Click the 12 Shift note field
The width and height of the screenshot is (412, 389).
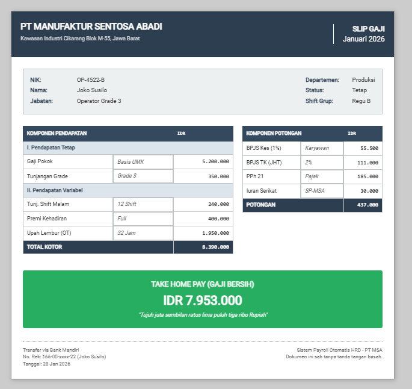point(143,204)
